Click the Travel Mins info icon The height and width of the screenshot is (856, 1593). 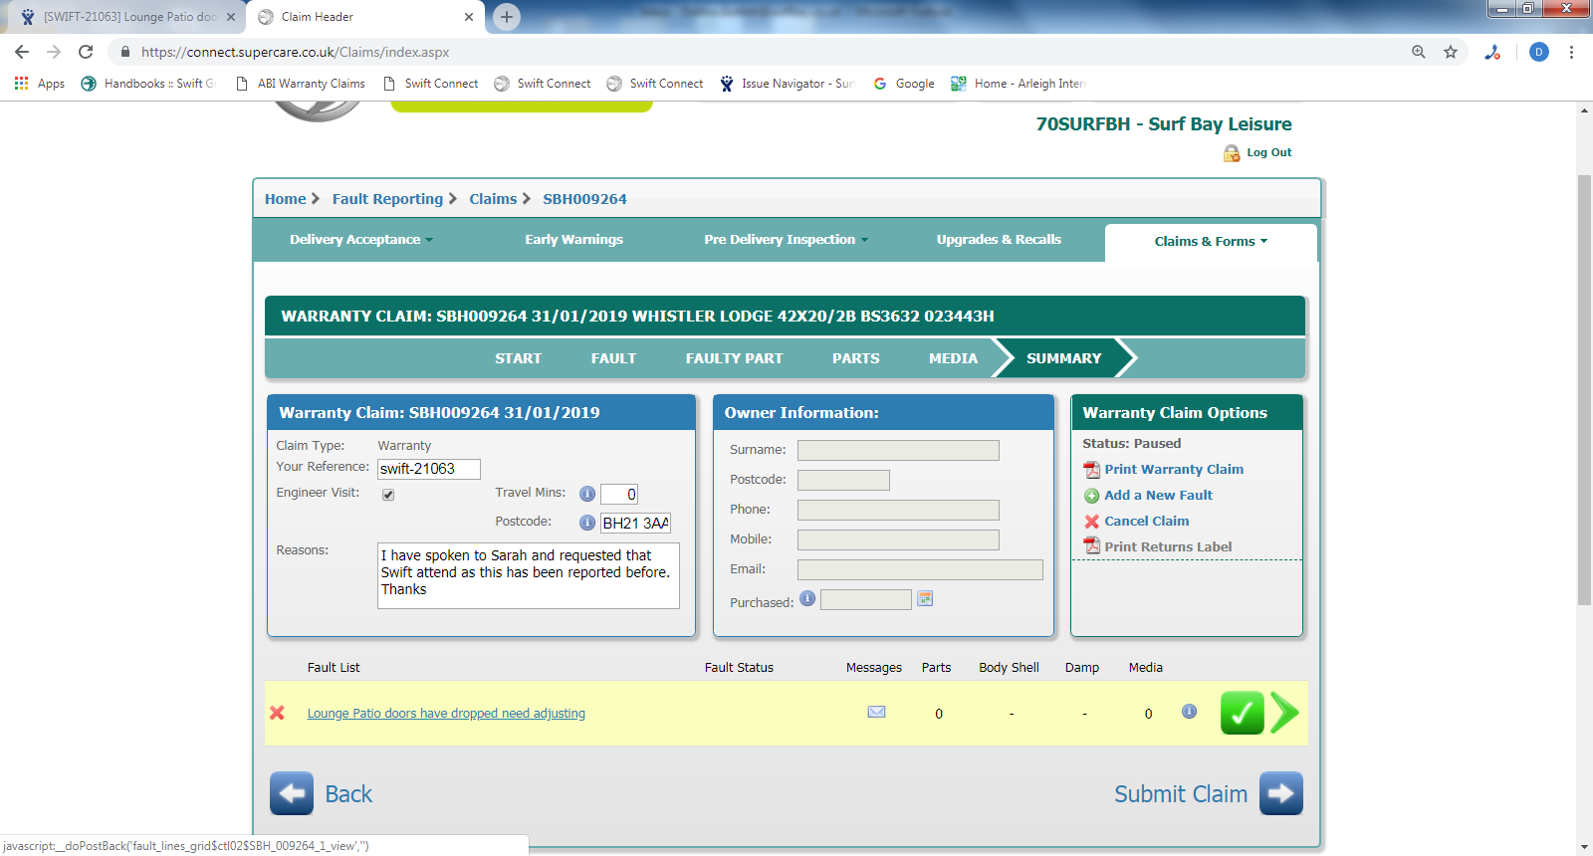587,494
